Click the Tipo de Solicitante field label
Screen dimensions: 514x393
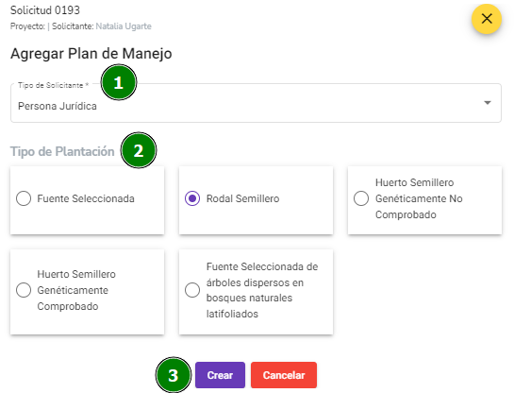(x=54, y=85)
